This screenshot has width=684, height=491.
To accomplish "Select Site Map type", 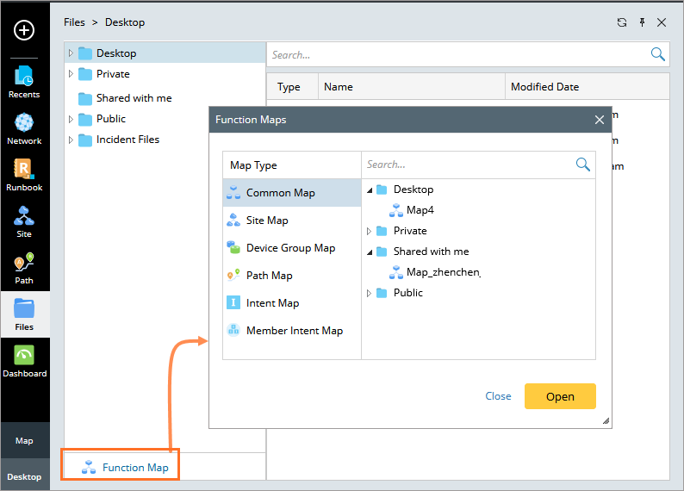I will coord(267,221).
